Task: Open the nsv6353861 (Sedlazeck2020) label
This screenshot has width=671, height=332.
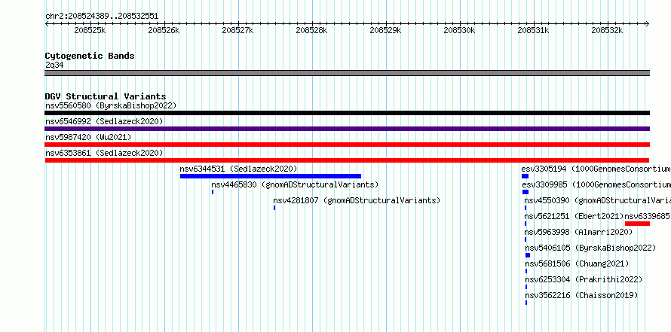Action: 104,153
